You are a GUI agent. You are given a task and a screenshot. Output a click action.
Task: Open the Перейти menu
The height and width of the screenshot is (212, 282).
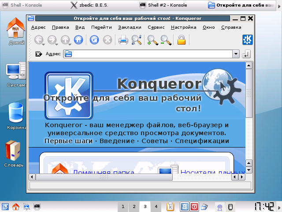101,27
